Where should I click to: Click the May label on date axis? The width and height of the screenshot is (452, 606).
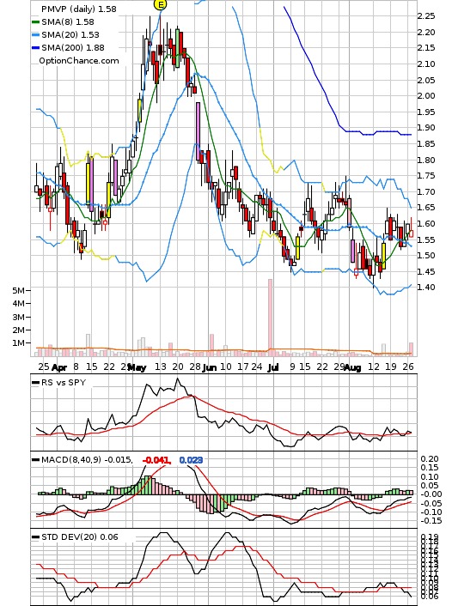tap(137, 367)
